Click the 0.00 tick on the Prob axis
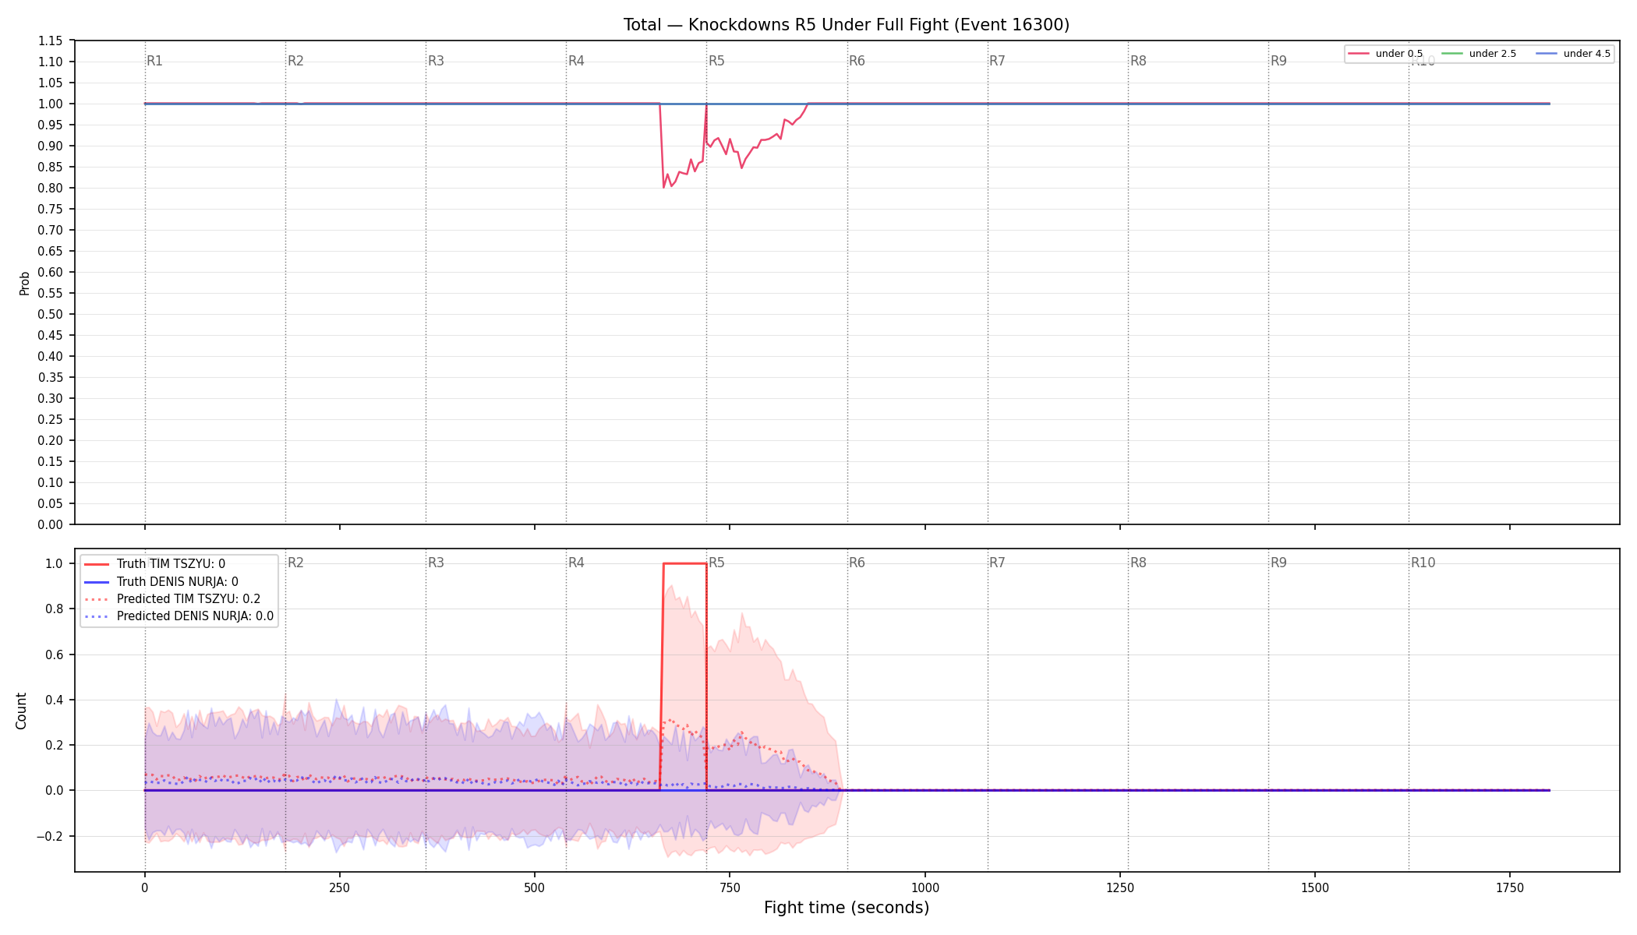Viewport: 1637px width, 935px height. point(51,525)
